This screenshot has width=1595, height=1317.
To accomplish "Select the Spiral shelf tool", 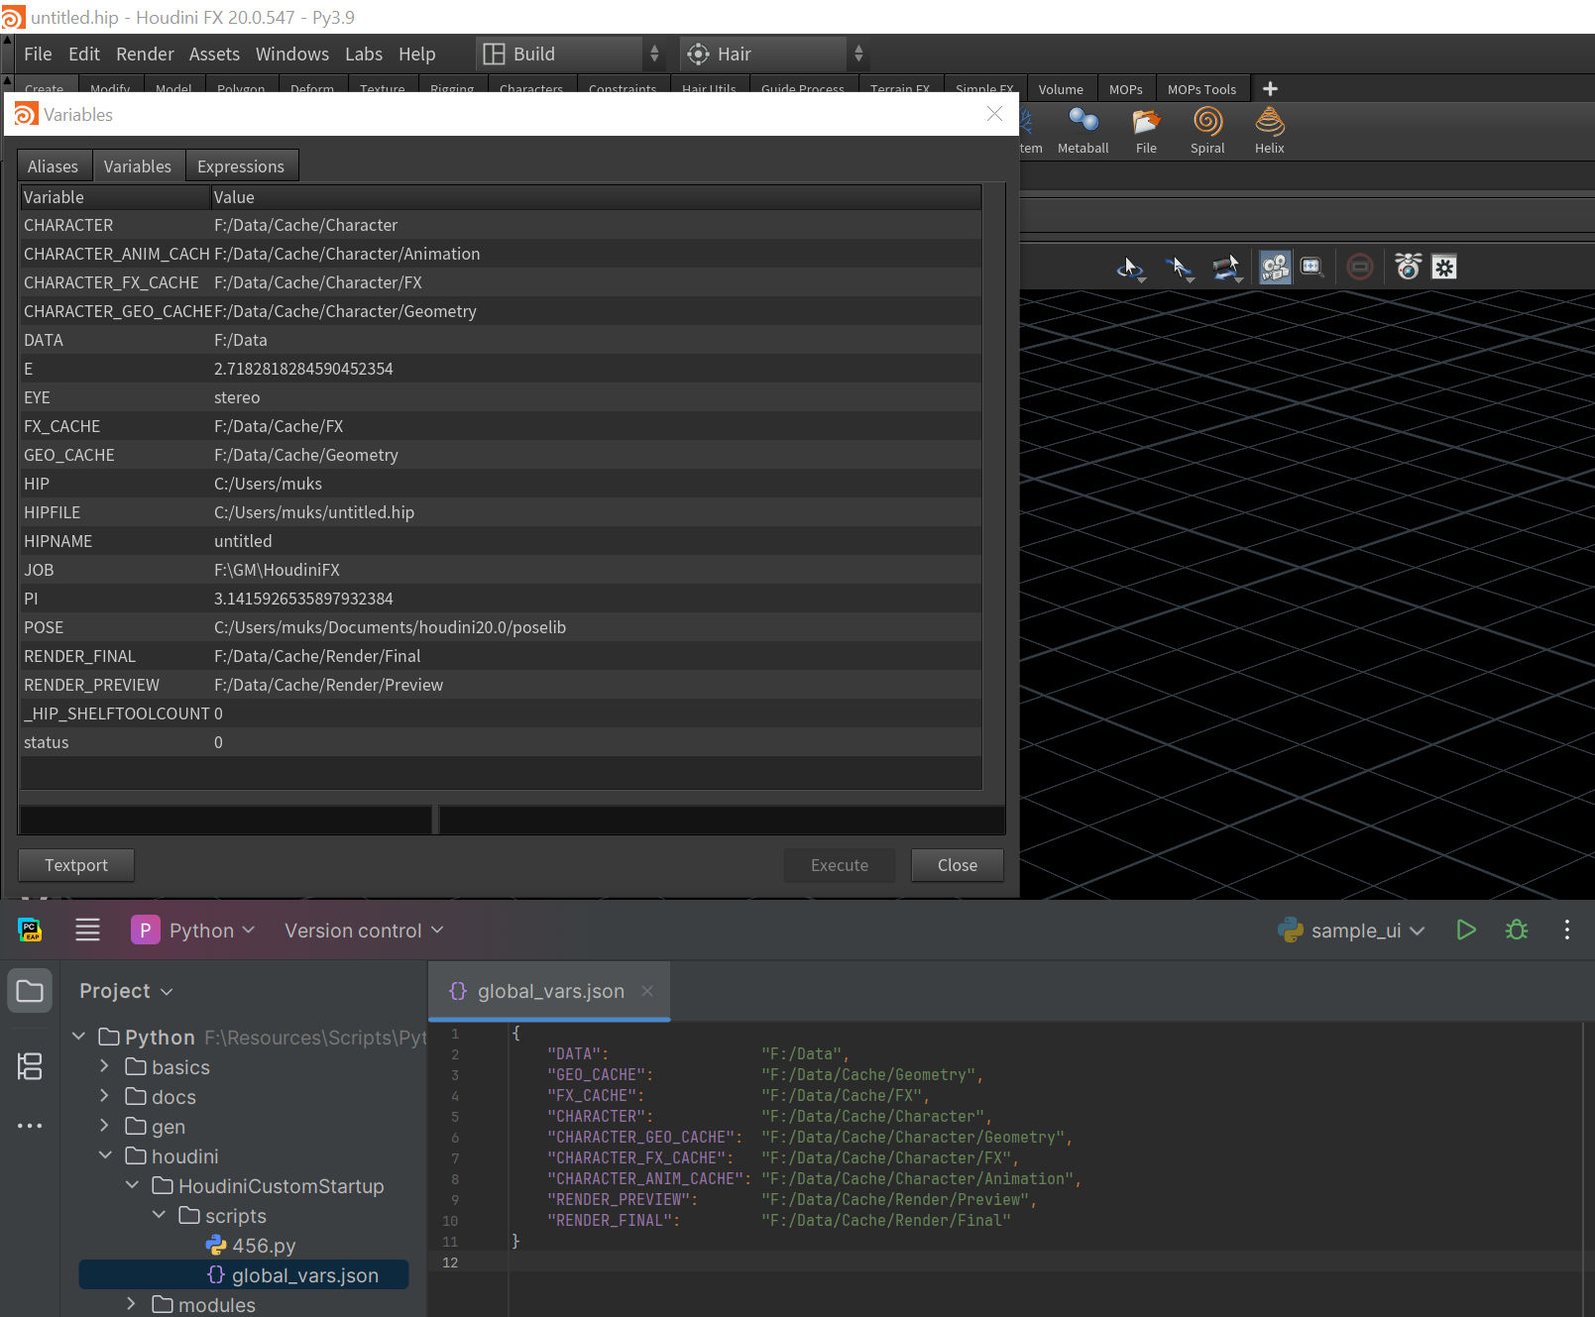I will (1207, 131).
